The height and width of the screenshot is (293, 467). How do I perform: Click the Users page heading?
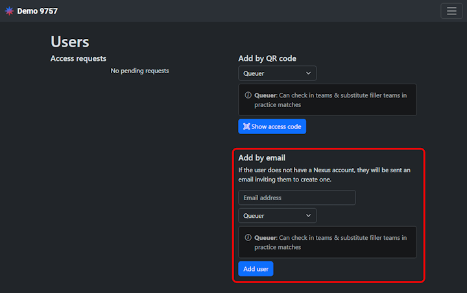pyautogui.click(x=69, y=41)
